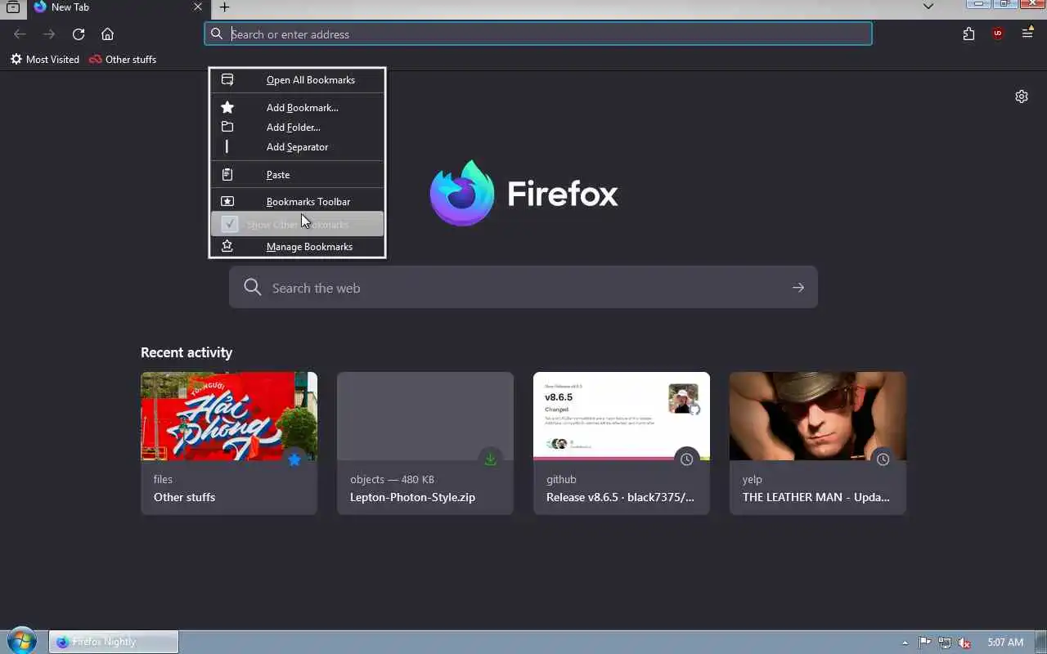Open the 5:07 AM taskbar clock
This screenshot has height=654, width=1047.
1005,643
